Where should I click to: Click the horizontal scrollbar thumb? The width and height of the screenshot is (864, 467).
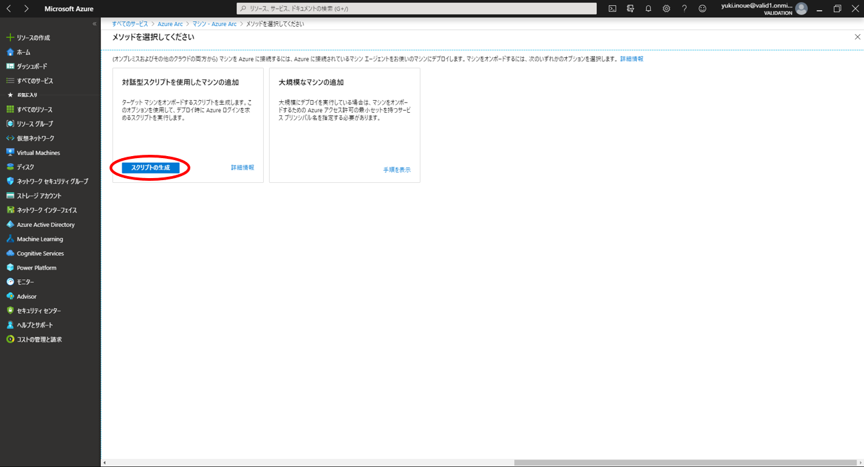coord(685,462)
